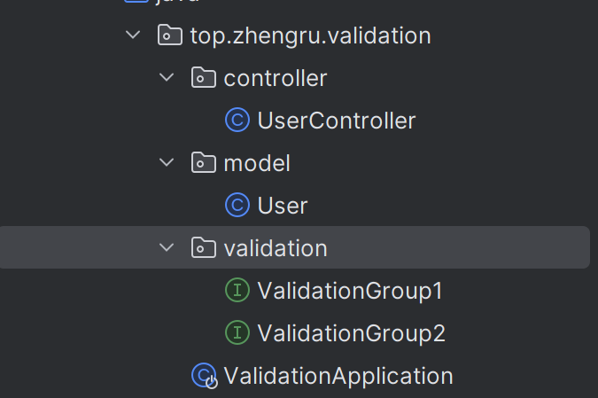Click the User class icon
The image size is (598, 398).
point(237,206)
